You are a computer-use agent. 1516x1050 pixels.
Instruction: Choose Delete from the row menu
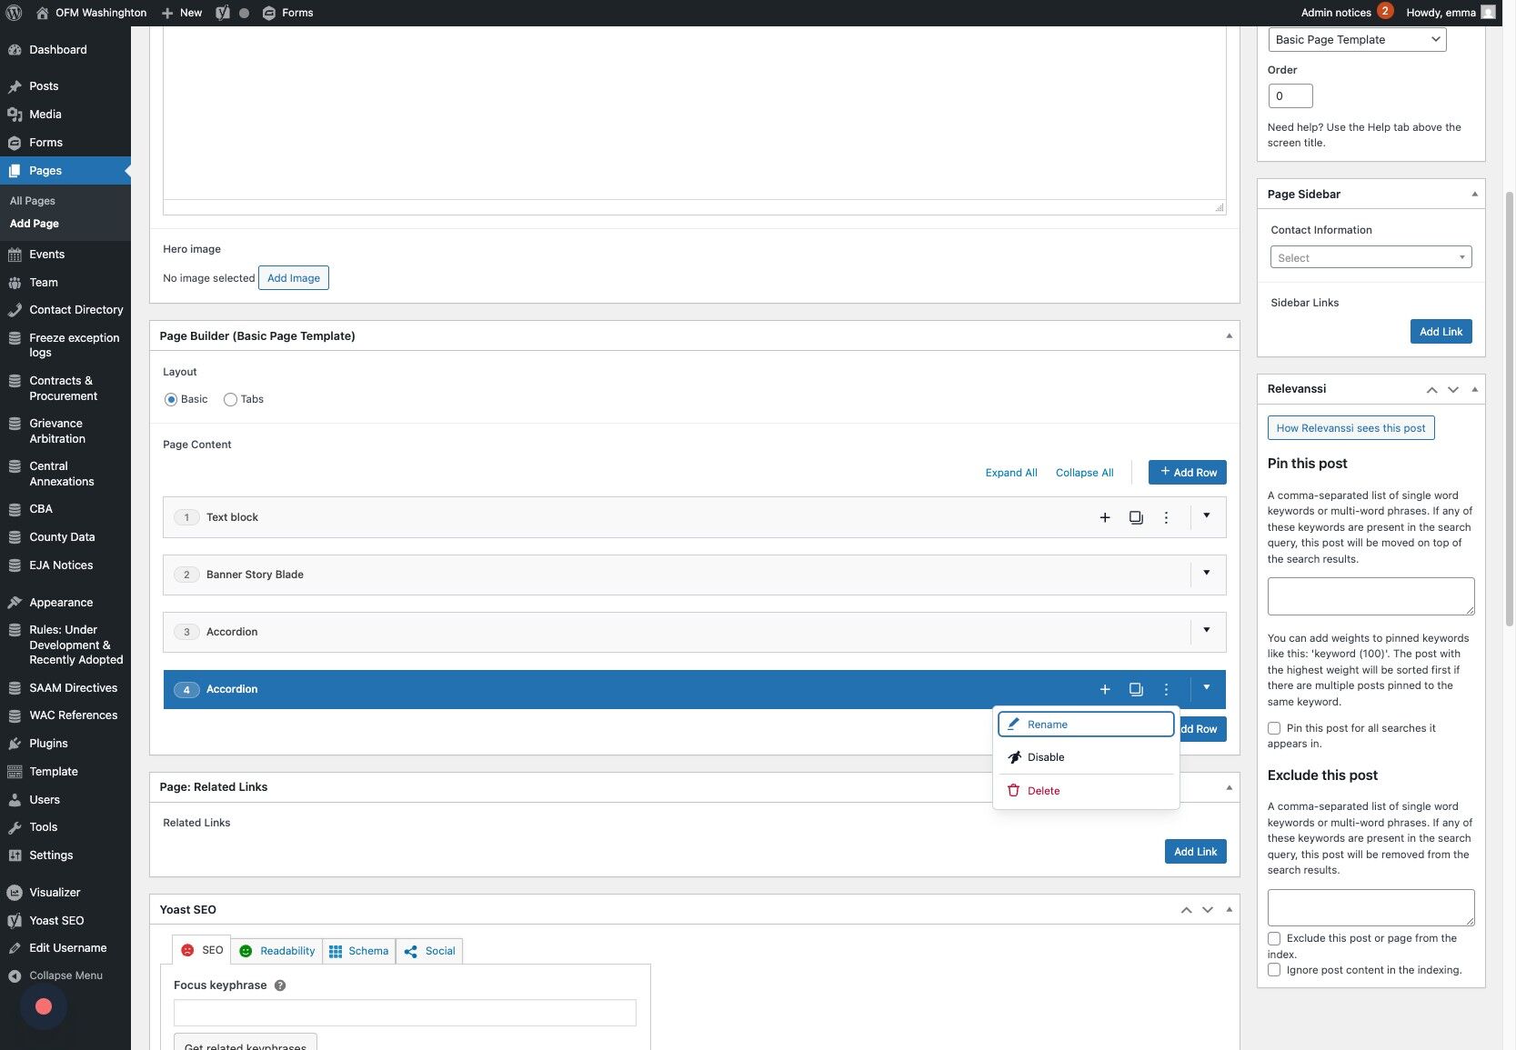click(1086, 791)
